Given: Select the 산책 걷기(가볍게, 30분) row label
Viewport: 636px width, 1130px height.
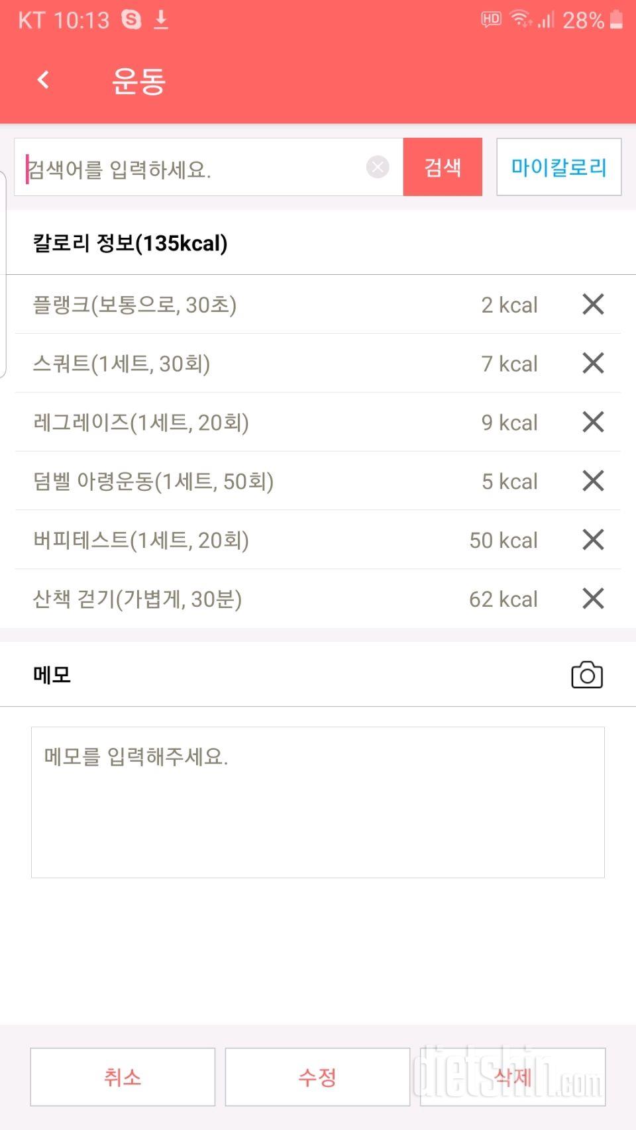Looking at the screenshot, I should 137,599.
